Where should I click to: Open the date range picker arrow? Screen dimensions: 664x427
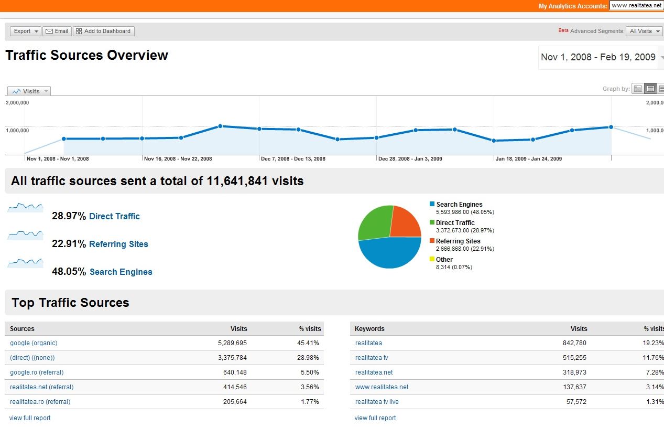coord(661,58)
